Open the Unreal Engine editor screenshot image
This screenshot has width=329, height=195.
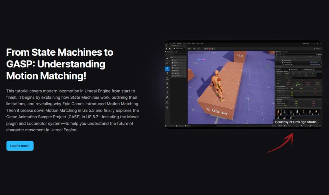click(243, 85)
